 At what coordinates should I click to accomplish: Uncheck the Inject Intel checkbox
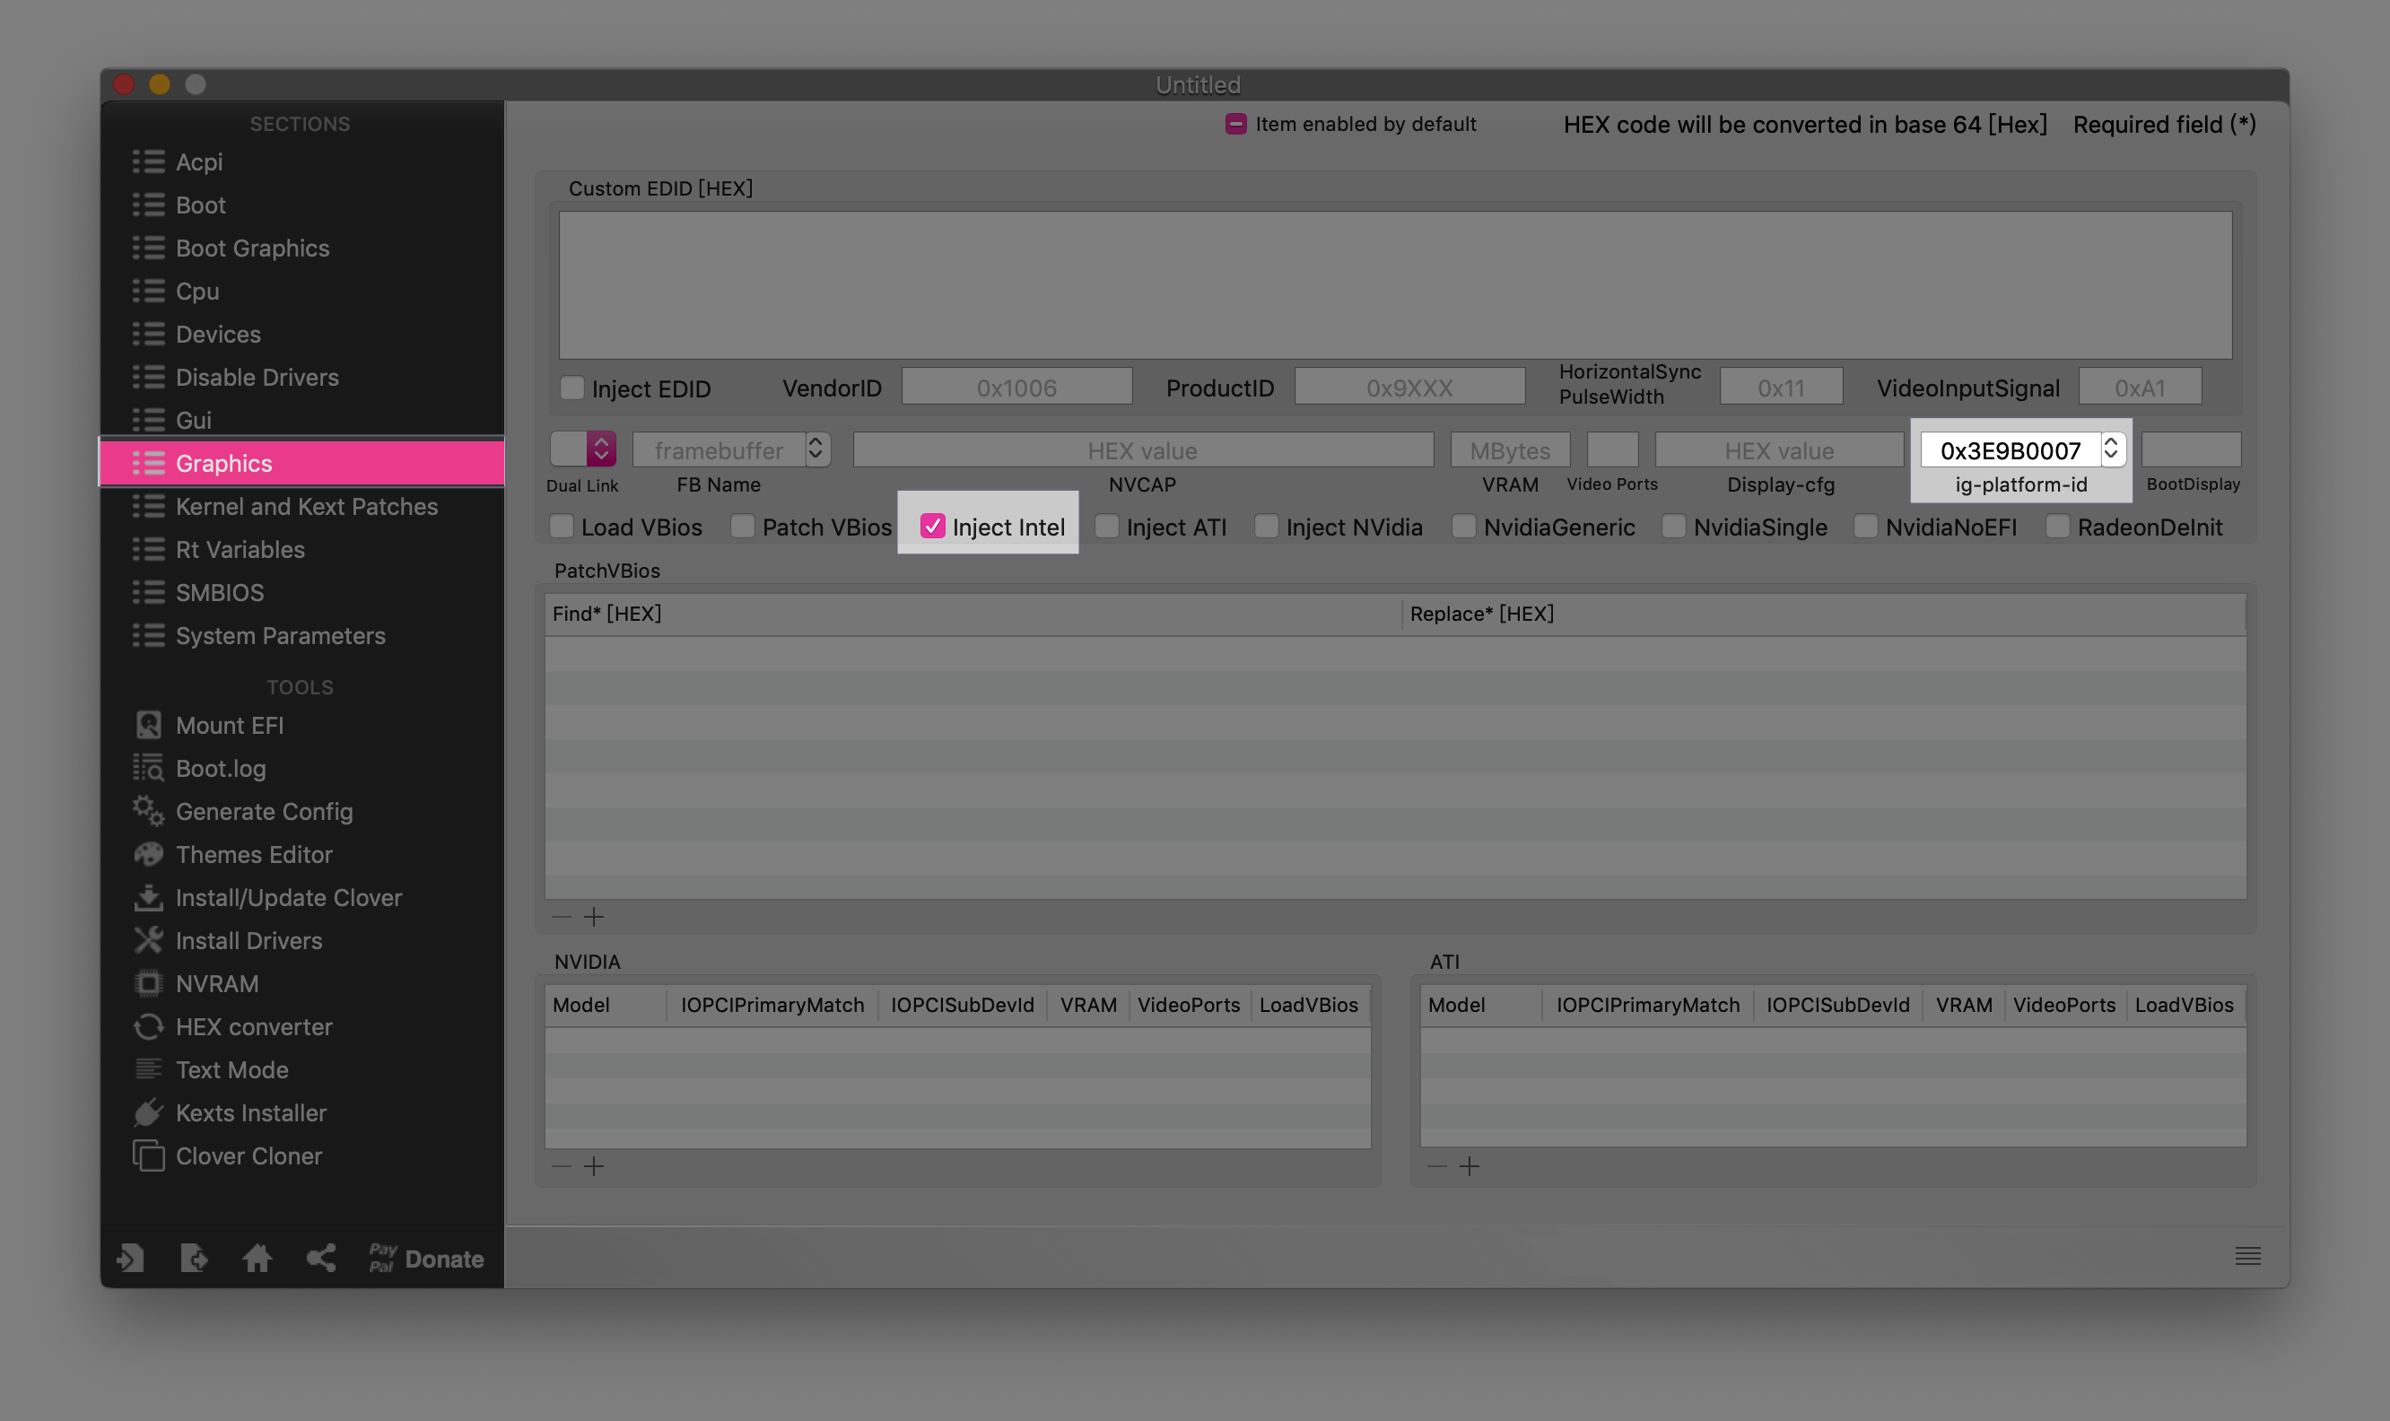click(x=931, y=526)
